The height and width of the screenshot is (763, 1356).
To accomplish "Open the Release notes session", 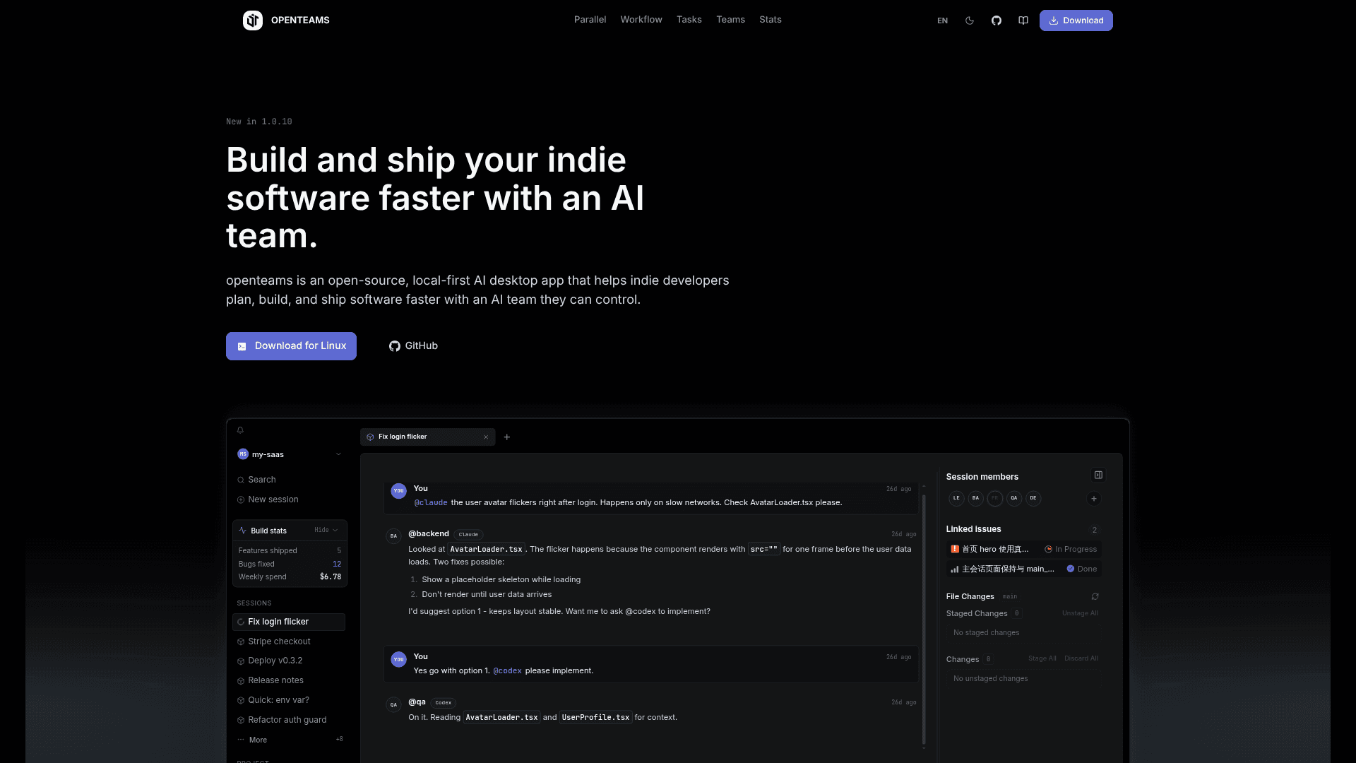I will point(289,680).
